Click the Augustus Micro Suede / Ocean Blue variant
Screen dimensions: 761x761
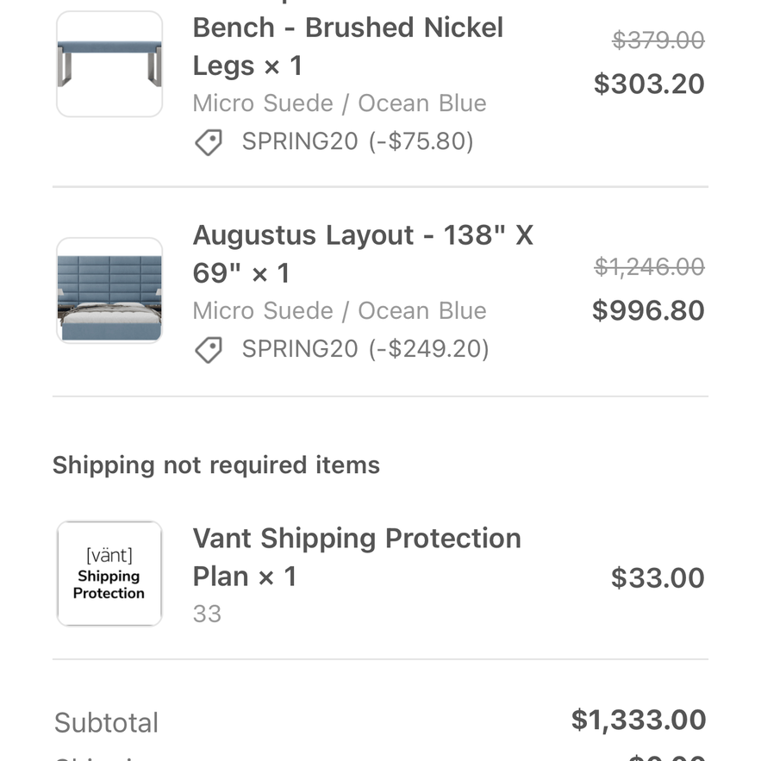tap(340, 311)
